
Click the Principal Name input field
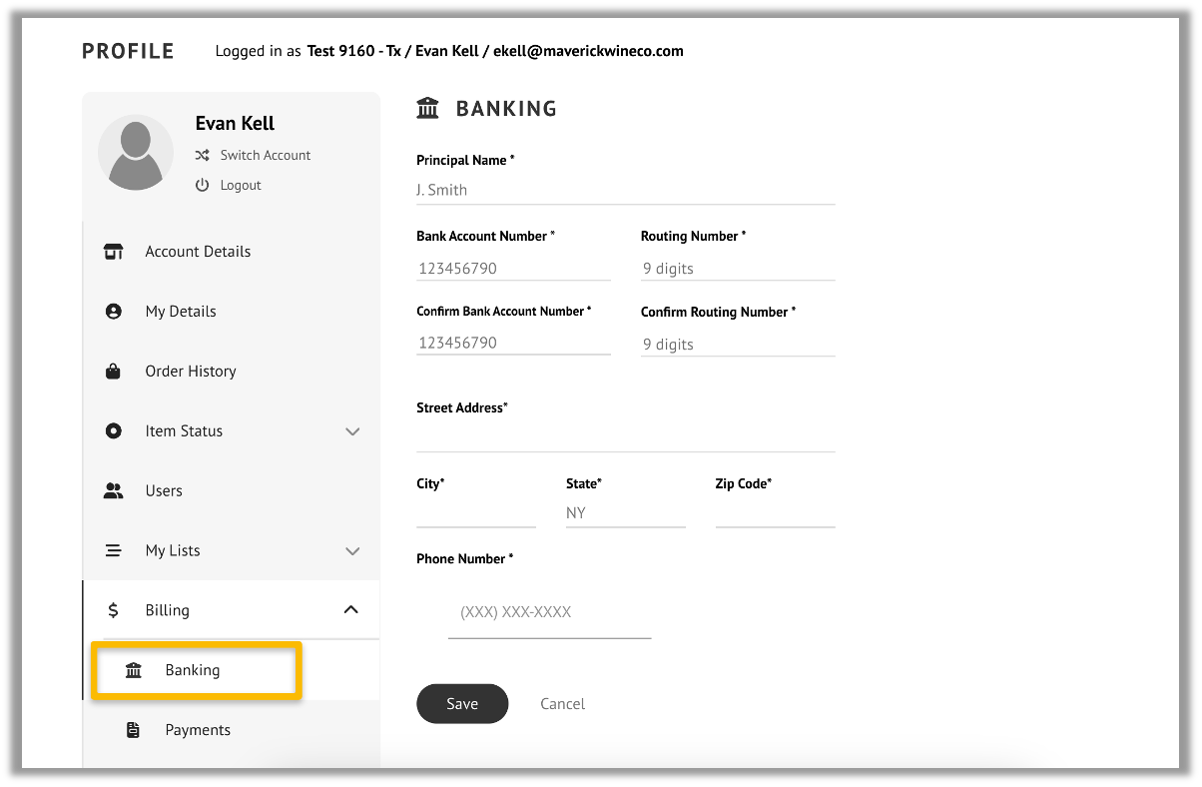tap(625, 190)
